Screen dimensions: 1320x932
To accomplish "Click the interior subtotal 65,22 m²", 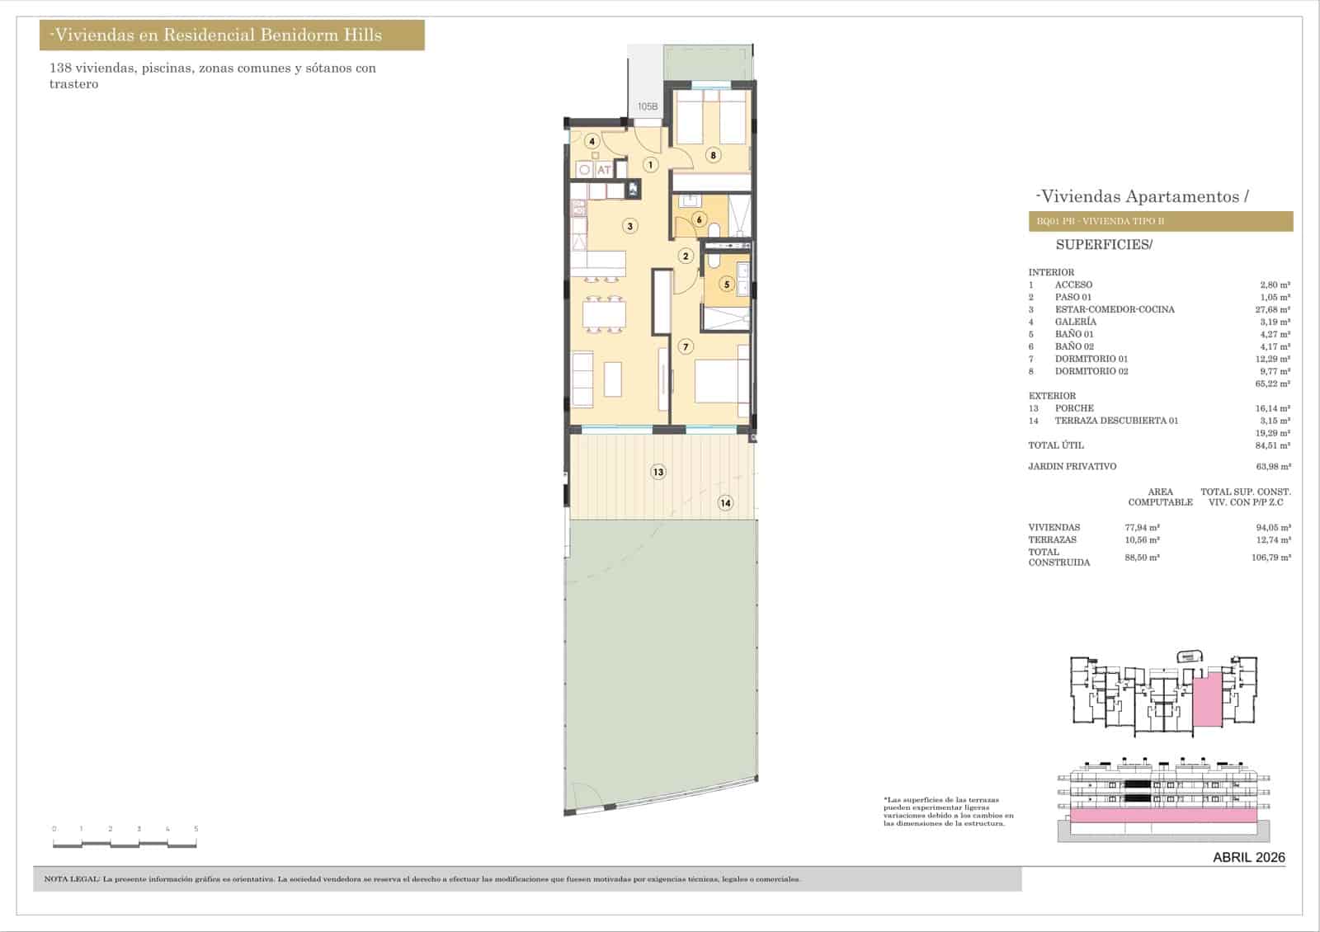I will pos(1273,384).
